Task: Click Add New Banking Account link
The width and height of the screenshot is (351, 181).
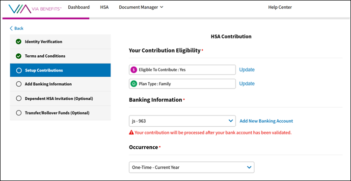Action: pos(266,121)
